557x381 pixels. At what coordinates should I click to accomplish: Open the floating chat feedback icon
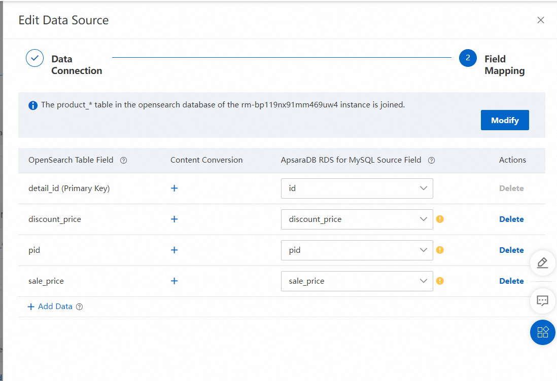(x=542, y=301)
